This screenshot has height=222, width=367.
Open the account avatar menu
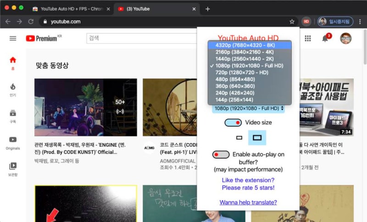pyautogui.click(x=346, y=39)
